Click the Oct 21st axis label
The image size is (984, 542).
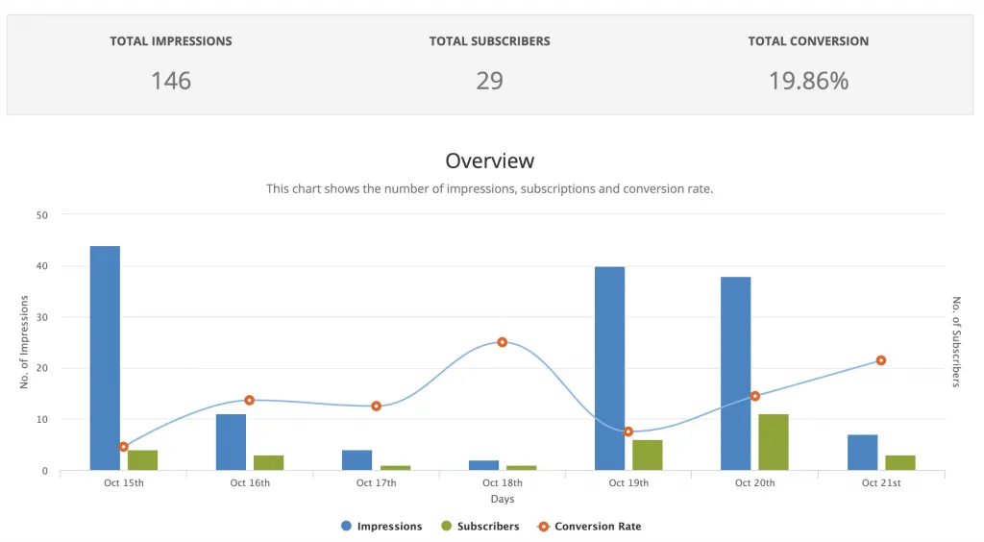[x=881, y=483]
